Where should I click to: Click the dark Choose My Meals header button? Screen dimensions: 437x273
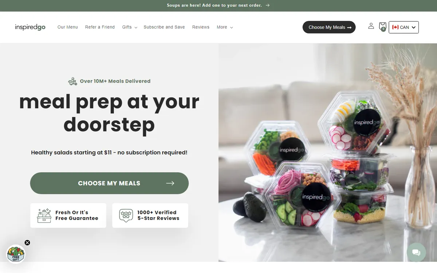click(x=329, y=27)
